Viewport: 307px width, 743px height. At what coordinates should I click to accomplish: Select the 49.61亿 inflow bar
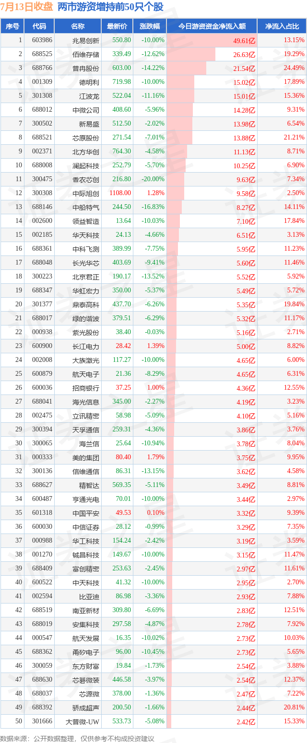click(x=212, y=40)
